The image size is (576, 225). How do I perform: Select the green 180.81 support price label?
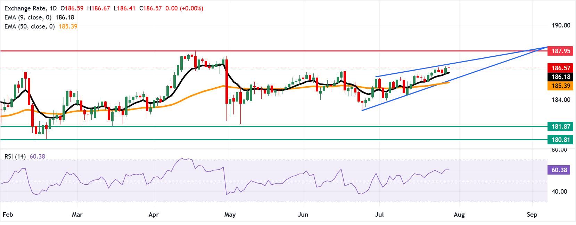click(561, 140)
